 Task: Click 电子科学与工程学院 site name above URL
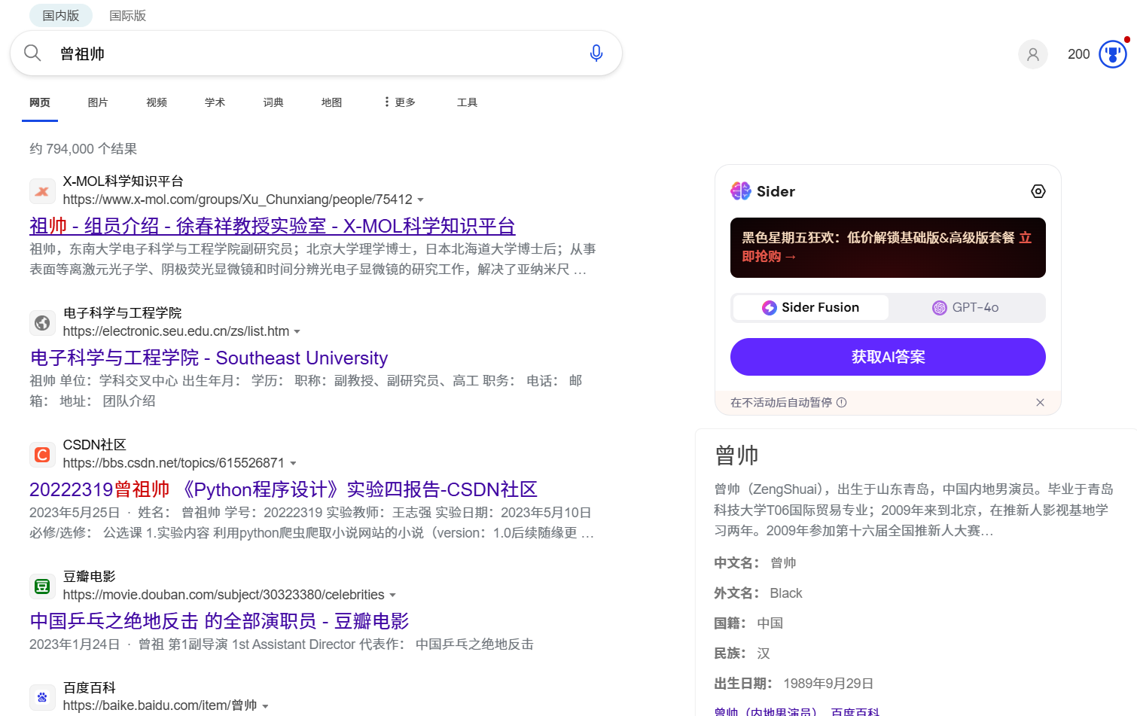122,313
